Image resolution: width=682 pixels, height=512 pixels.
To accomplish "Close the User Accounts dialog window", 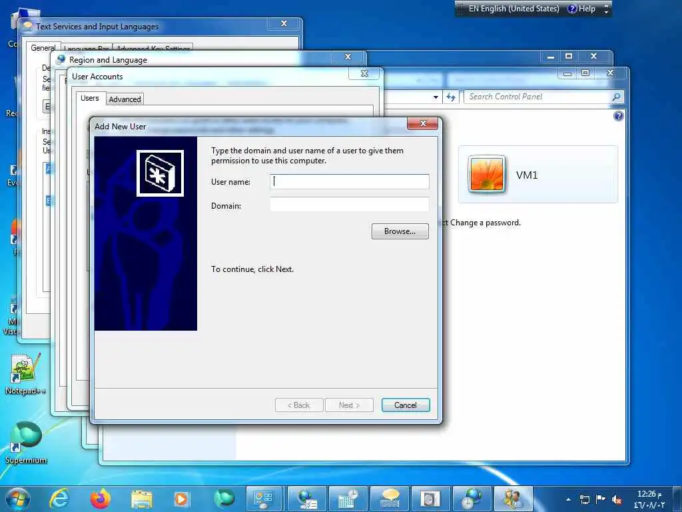I will coord(364,73).
